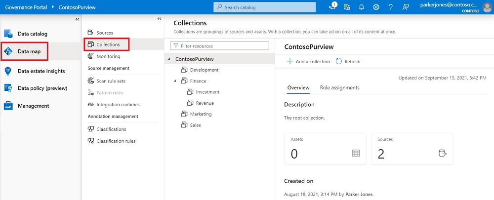Select the Investment collection in tree

[x=207, y=92]
